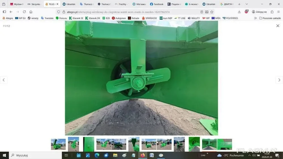Expand the hidden bookmarks overflow chevron
This screenshot has width=283, height=159.
tap(255, 18)
